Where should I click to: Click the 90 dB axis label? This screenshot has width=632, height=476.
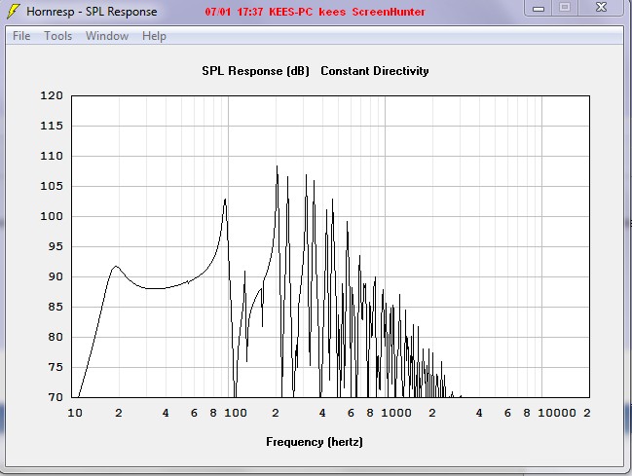pos(56,276)
